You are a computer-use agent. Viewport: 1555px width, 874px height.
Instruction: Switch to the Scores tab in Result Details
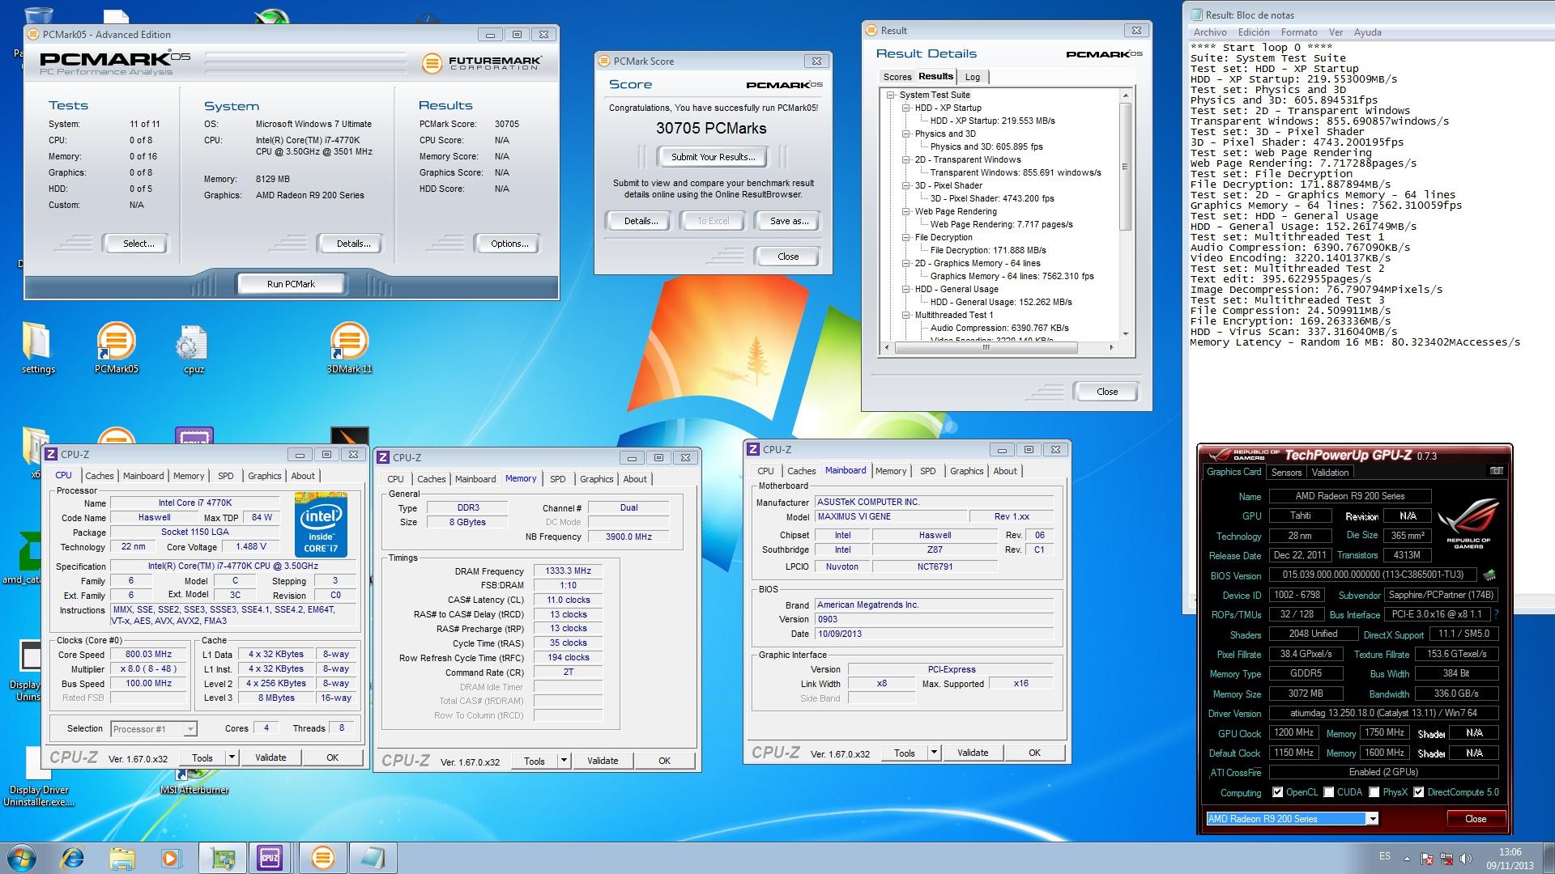coord(897,77)
